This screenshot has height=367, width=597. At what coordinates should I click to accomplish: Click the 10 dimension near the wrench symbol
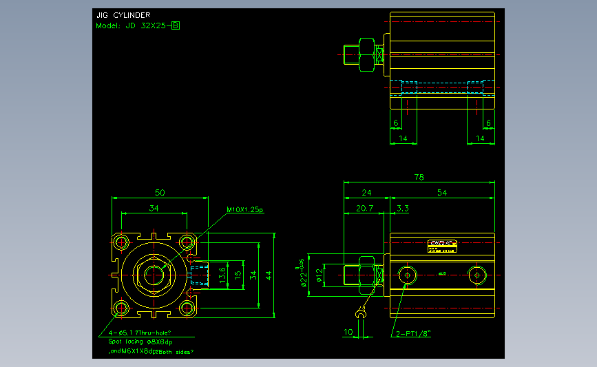click(348, 332)
